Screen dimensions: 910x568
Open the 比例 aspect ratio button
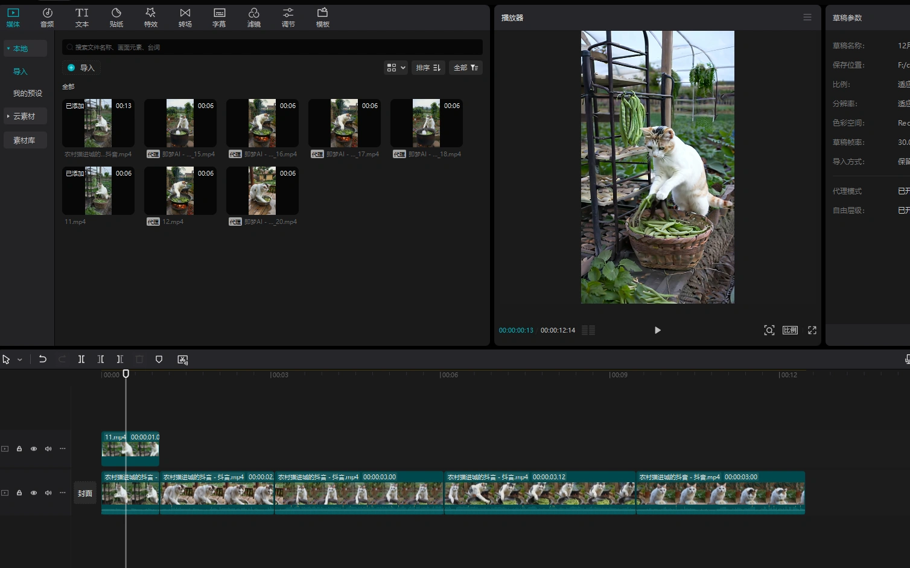(x=790, y=330)
